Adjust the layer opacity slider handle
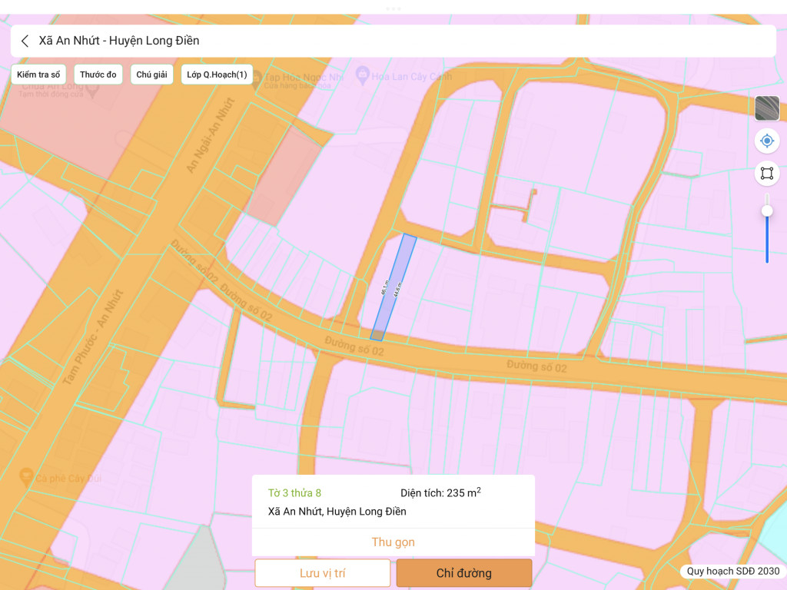The width and height of the screenshot is (787, 590). 767,211
